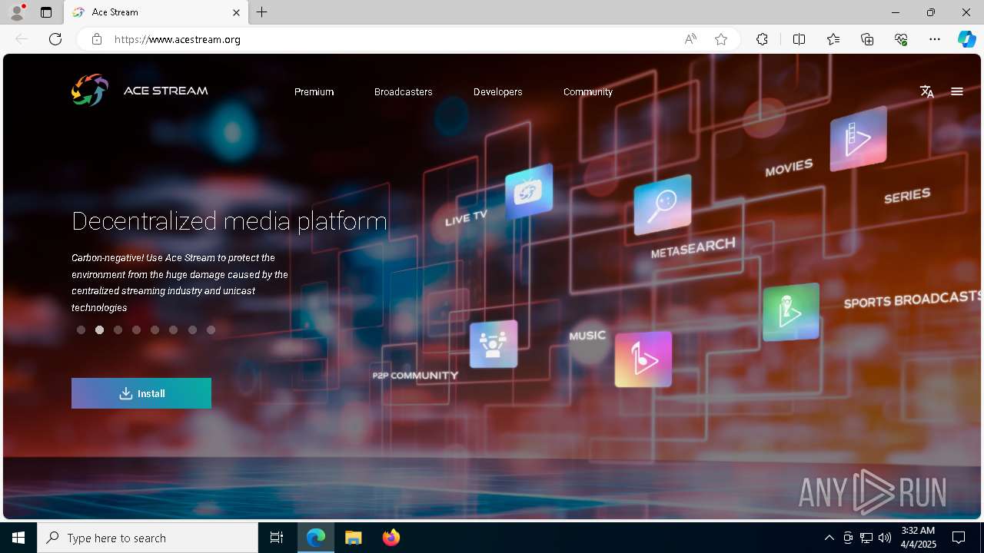Click the Movies play tile icon
The image size is (984, 553).
859,138
